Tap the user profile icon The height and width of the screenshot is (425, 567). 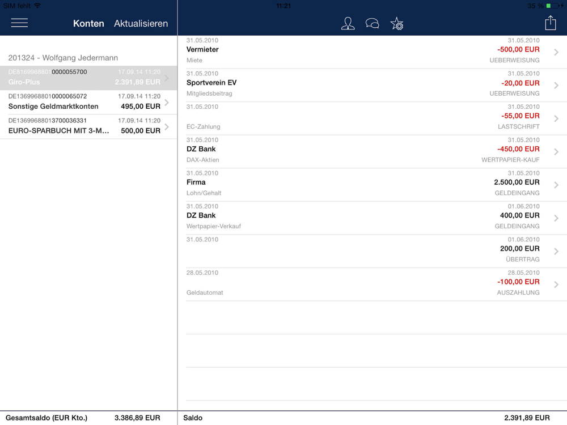(348, 23)
